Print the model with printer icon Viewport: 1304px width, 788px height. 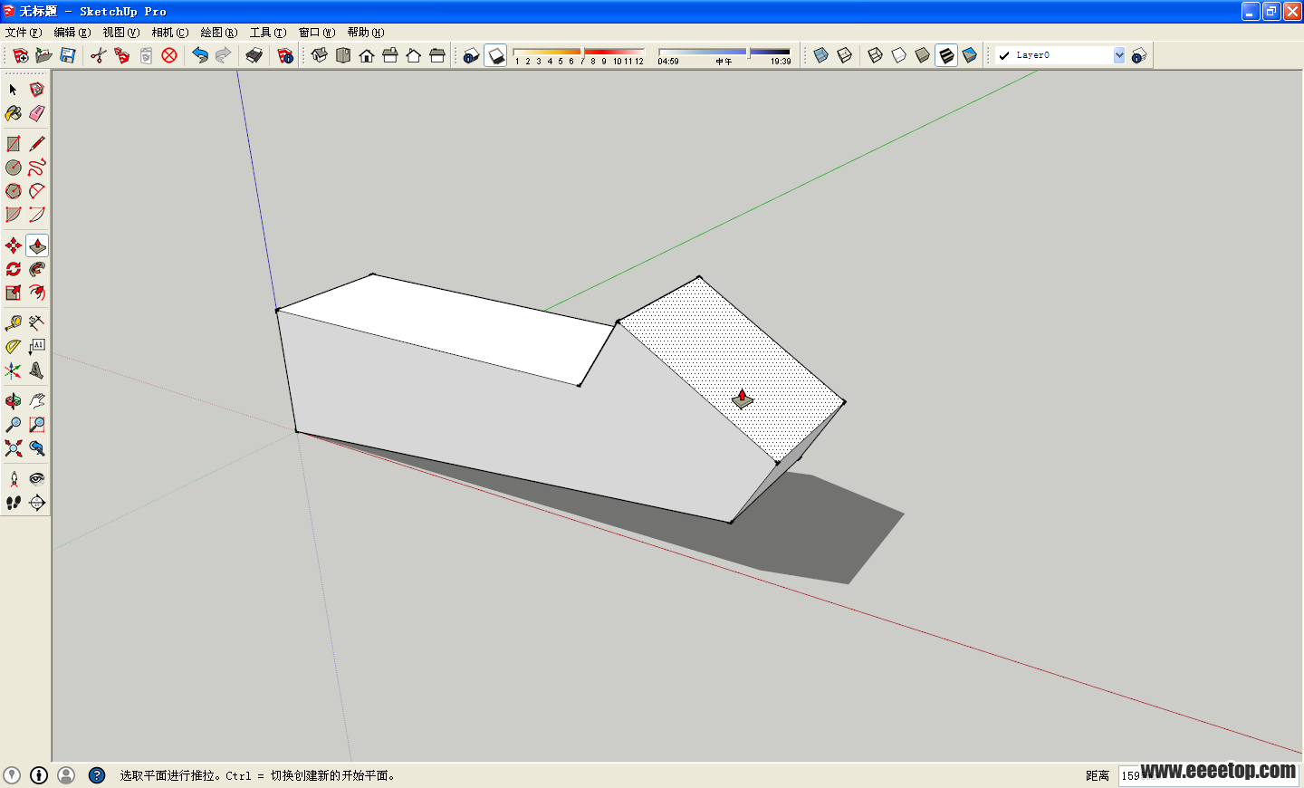(x=254, y=55)
